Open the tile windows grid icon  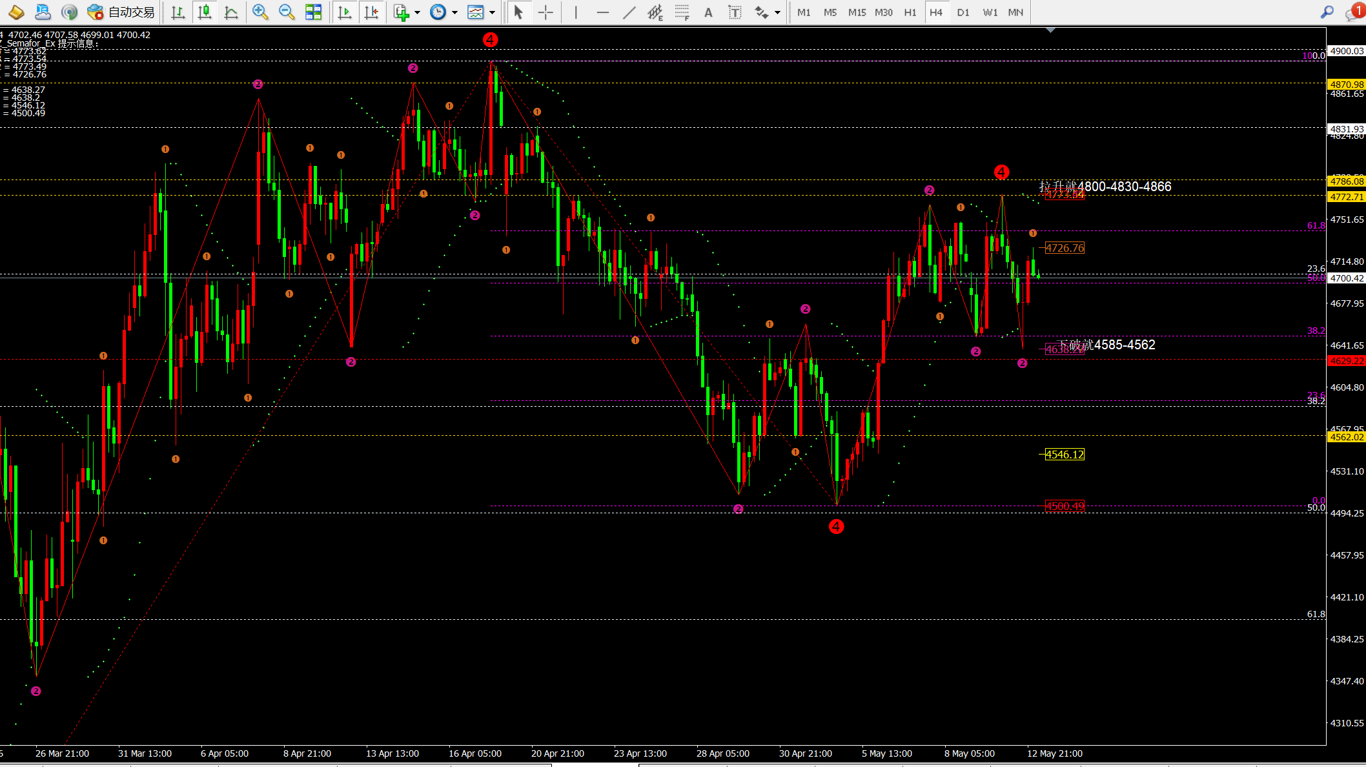(x=313, y=12)
